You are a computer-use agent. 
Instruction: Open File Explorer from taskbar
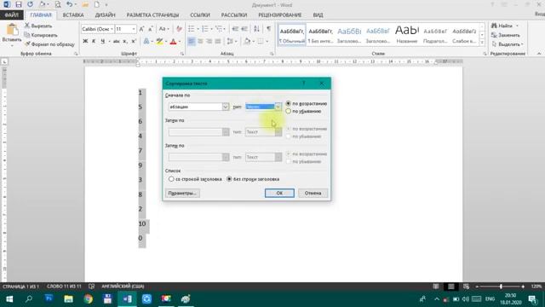(x=68, y=299)
